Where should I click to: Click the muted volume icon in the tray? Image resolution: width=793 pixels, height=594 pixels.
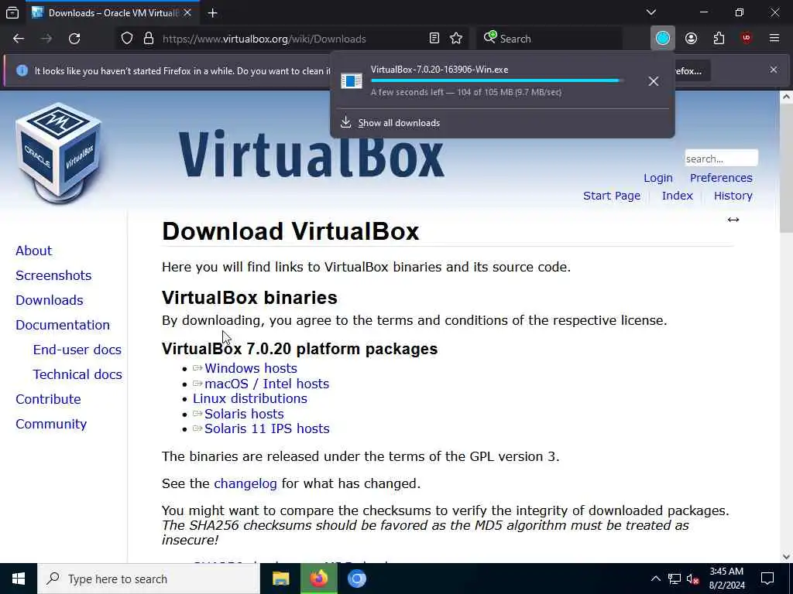(x=693, y=579)
